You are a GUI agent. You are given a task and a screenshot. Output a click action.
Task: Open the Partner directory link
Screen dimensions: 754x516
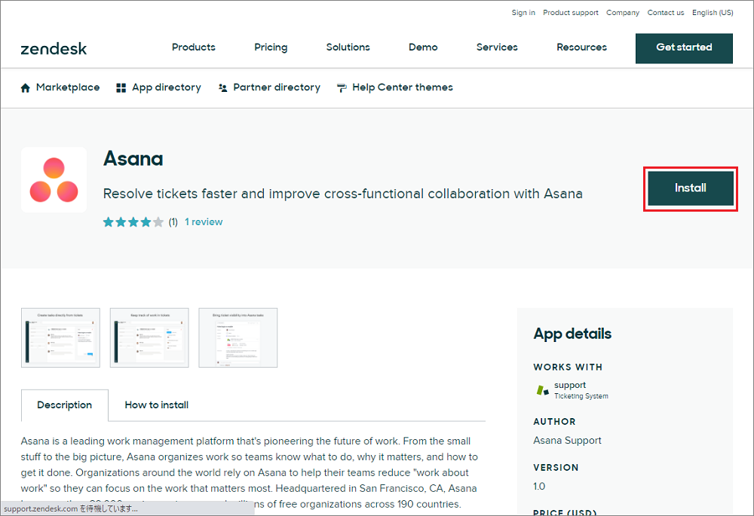(x=277, y=87)
